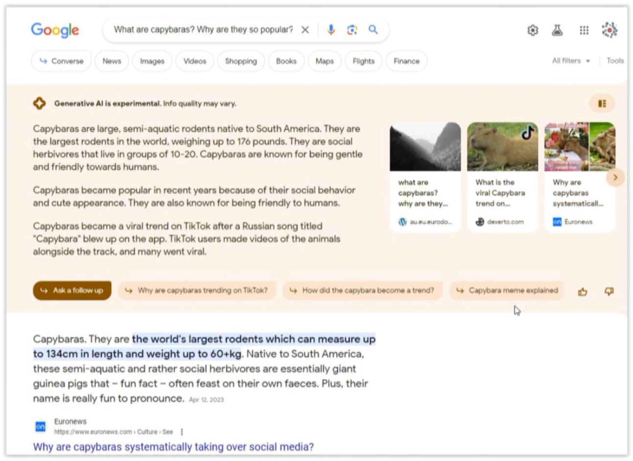Switch to the Finance tab

point(406,61)
